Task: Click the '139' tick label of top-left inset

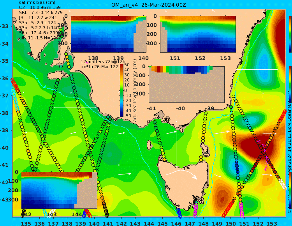Action: [119, 58]
